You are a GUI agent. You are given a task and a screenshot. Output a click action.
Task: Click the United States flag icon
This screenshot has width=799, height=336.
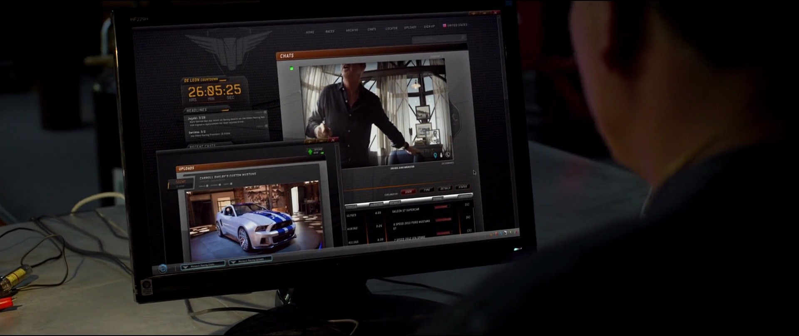444,25
